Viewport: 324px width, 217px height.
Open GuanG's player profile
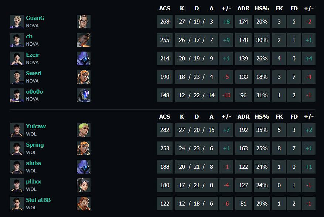click(x=35, y=18)
